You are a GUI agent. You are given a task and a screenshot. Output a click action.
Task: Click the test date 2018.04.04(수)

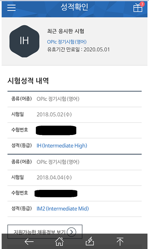(x=54, y=177)
